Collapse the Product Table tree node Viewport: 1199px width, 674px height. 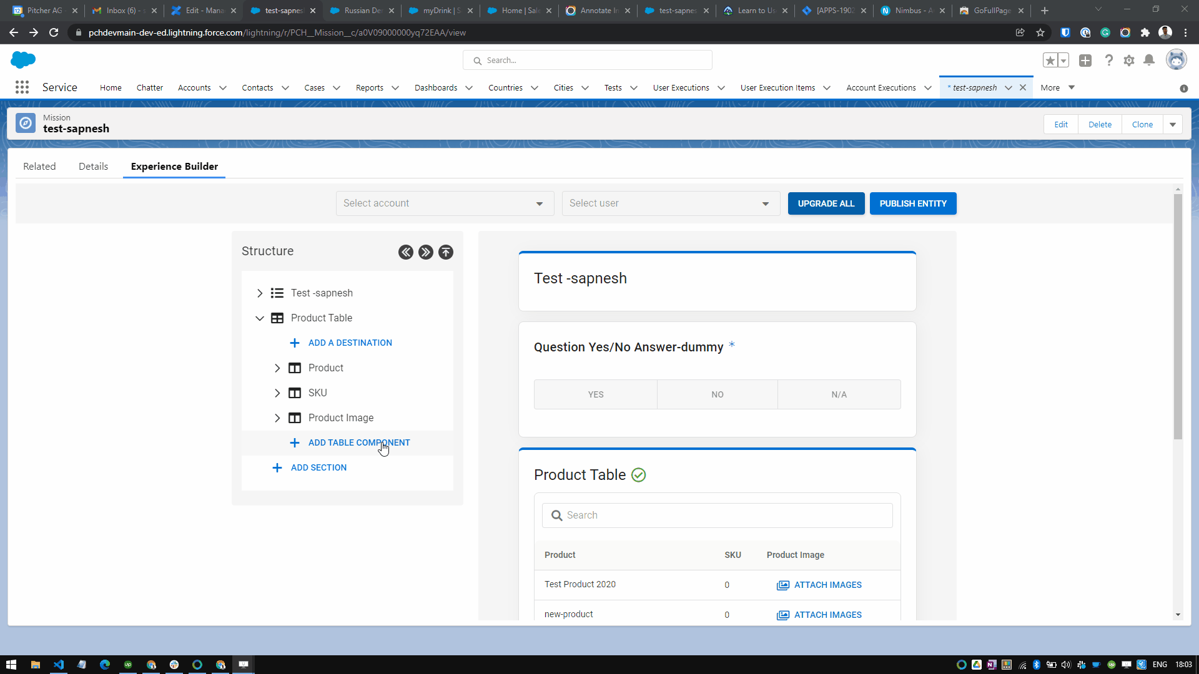coord(260,318)
